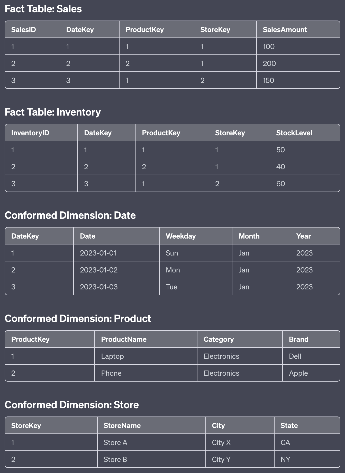
Task: Select the stock level cell showing 60
Action: [x=280, y=184]
